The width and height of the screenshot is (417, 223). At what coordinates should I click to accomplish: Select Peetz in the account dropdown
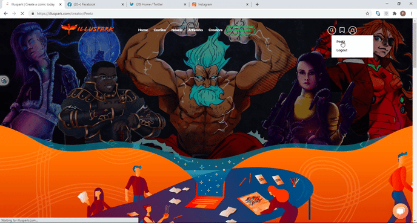[341, 42]
